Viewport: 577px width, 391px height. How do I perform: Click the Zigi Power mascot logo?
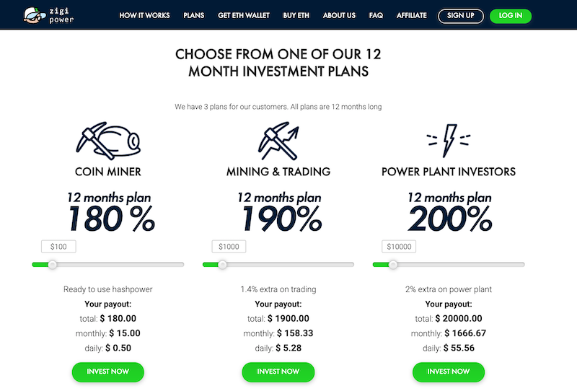pos(34,15)
